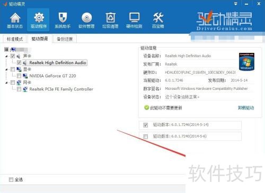This screenshot has height=193, width=265.
Task: Click the NVIDIA GeForce GT 220 device icon
Action: tap(25, 76)
